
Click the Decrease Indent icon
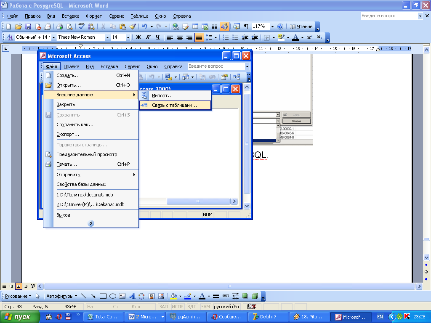point(245,37)
